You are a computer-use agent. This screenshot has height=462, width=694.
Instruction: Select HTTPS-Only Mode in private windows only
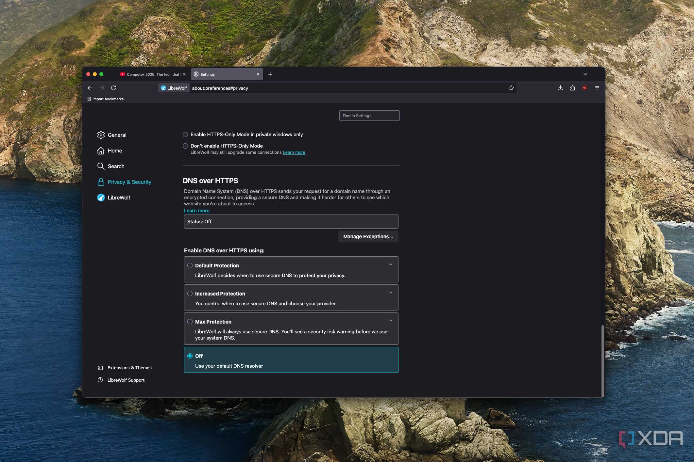pos(185,135)
